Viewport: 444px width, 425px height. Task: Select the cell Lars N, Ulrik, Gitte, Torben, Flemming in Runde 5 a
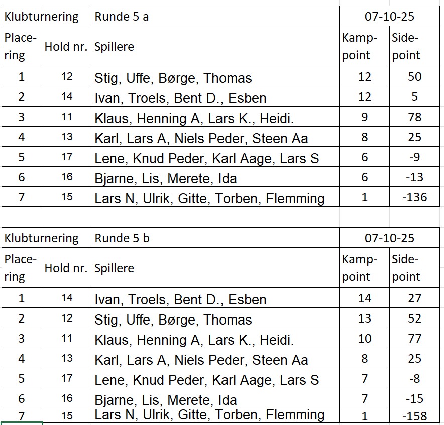[x=215, y=197]
